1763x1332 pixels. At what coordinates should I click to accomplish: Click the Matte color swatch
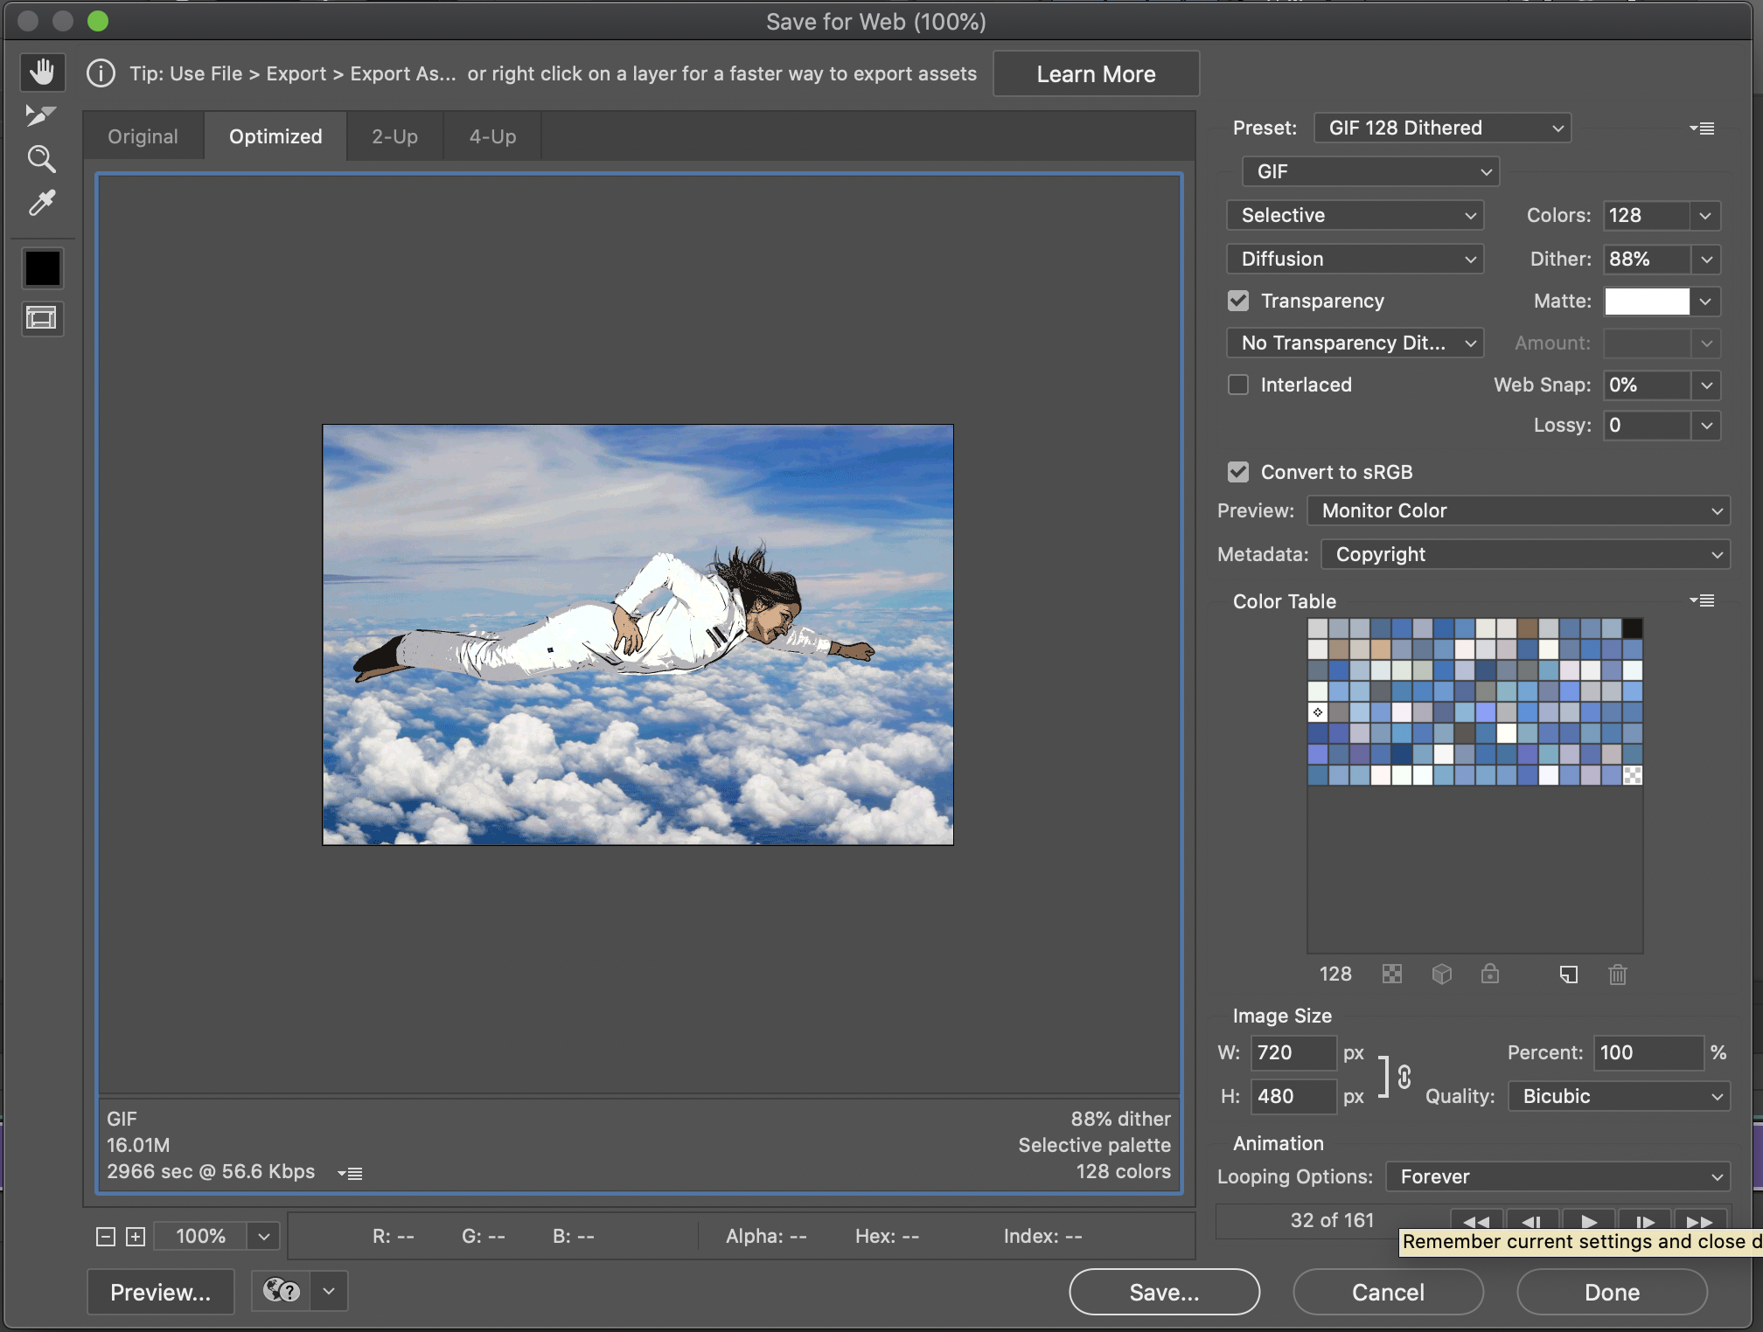(1648, 301)
